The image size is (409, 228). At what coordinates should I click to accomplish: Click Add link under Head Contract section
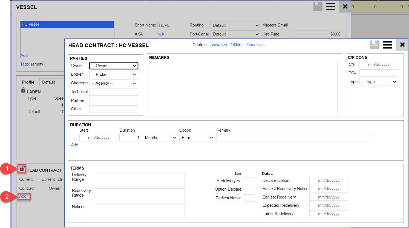pyautogui.click(x=23, y=196)
